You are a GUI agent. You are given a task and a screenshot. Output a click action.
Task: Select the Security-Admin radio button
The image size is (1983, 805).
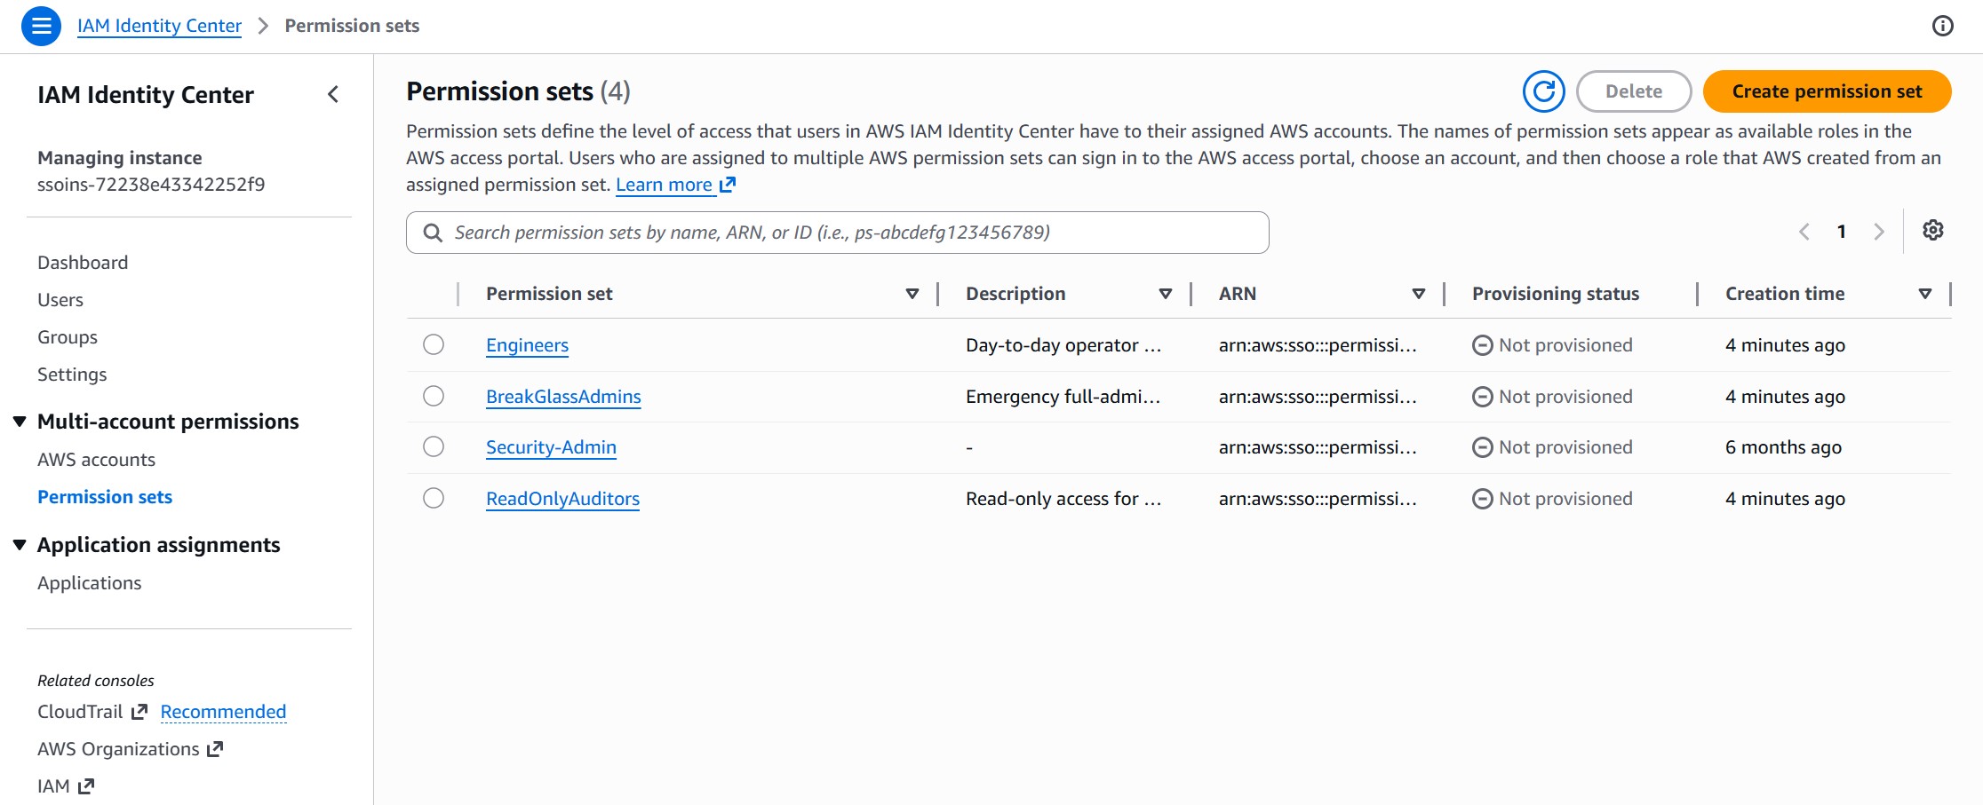tap(434, 446)
